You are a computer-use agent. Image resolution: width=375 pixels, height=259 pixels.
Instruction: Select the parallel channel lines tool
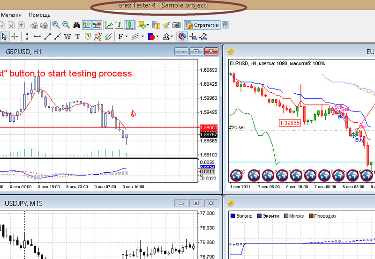coord(135,37)
